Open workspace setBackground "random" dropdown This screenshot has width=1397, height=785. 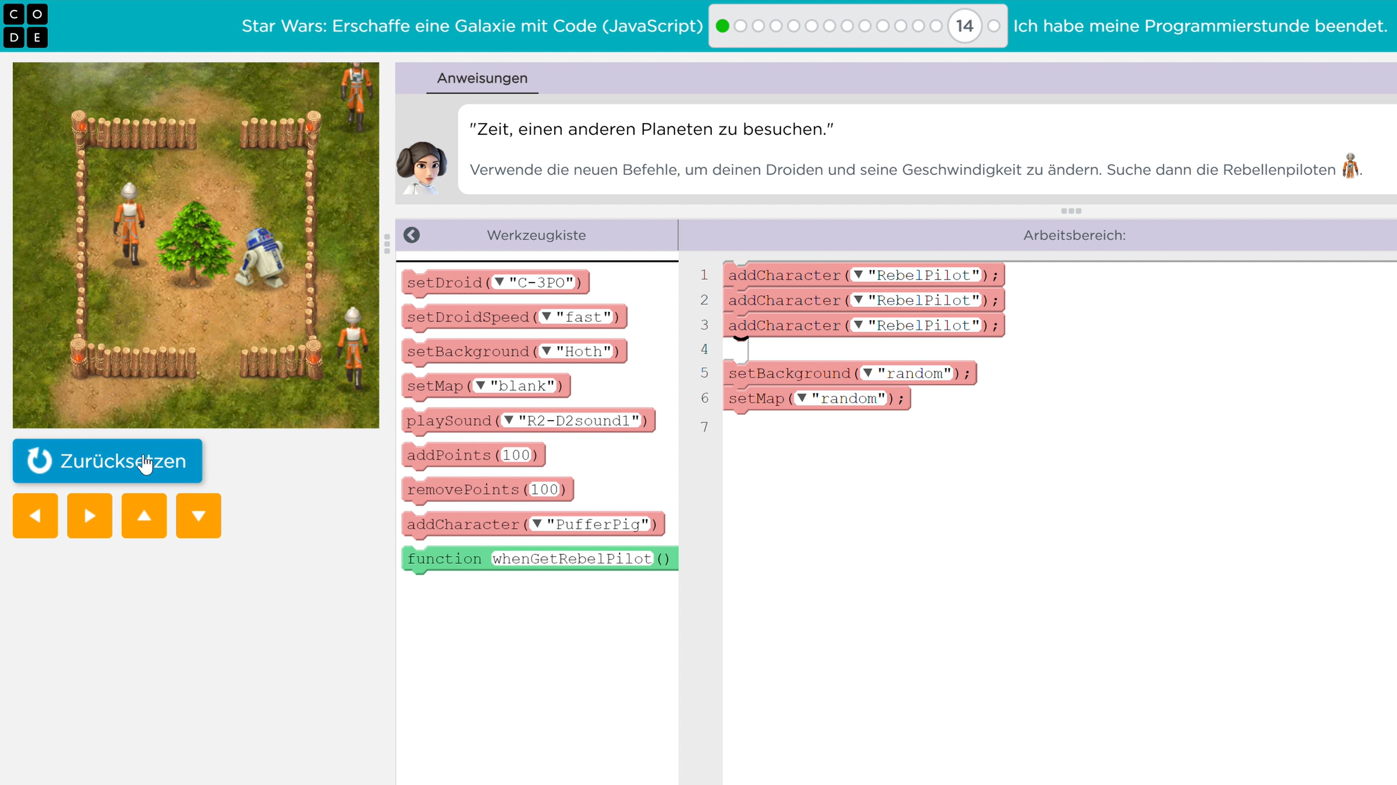coord(907,373)
